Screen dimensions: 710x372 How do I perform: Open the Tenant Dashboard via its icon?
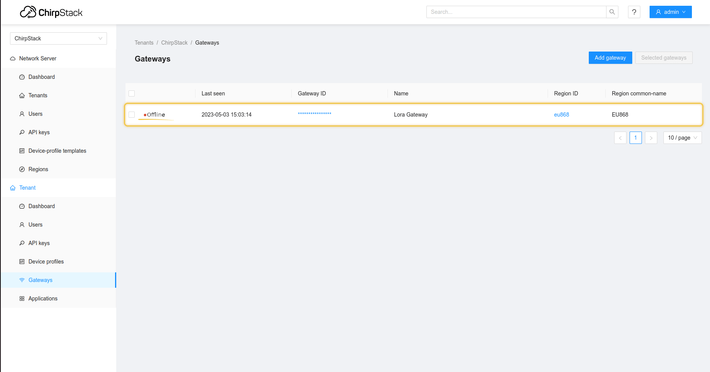pyautogui.click(x=22, y=206)
